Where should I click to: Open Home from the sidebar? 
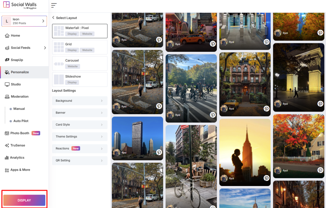15,36
